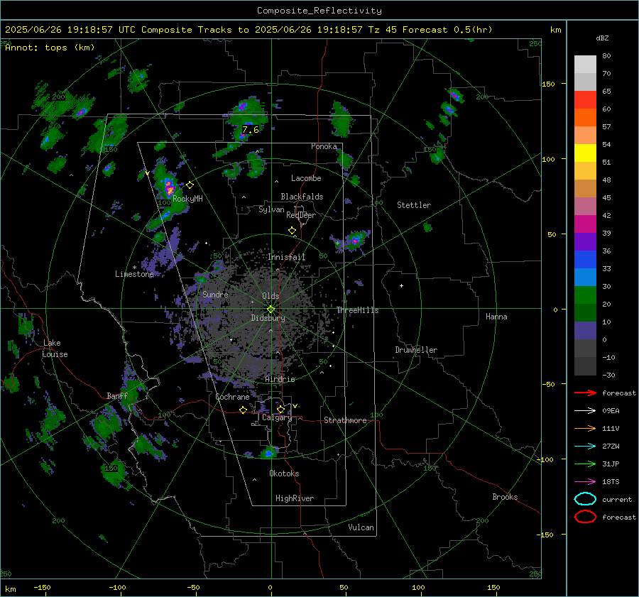
Task: Click the Banff town label
Action: (117, 395)
